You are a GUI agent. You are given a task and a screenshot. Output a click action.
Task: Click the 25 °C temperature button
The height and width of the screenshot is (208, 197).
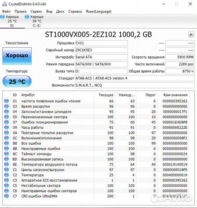17,81
